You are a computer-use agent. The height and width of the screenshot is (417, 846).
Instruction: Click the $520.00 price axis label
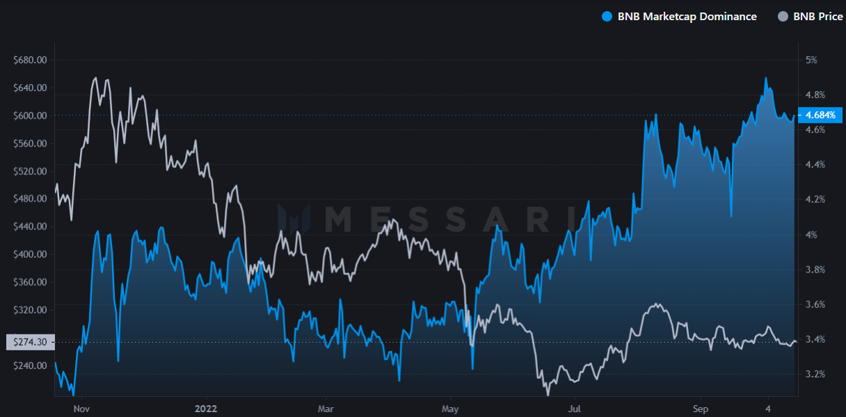30,171
